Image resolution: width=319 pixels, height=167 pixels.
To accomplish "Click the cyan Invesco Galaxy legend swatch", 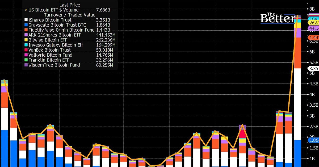I will [26, 45].
